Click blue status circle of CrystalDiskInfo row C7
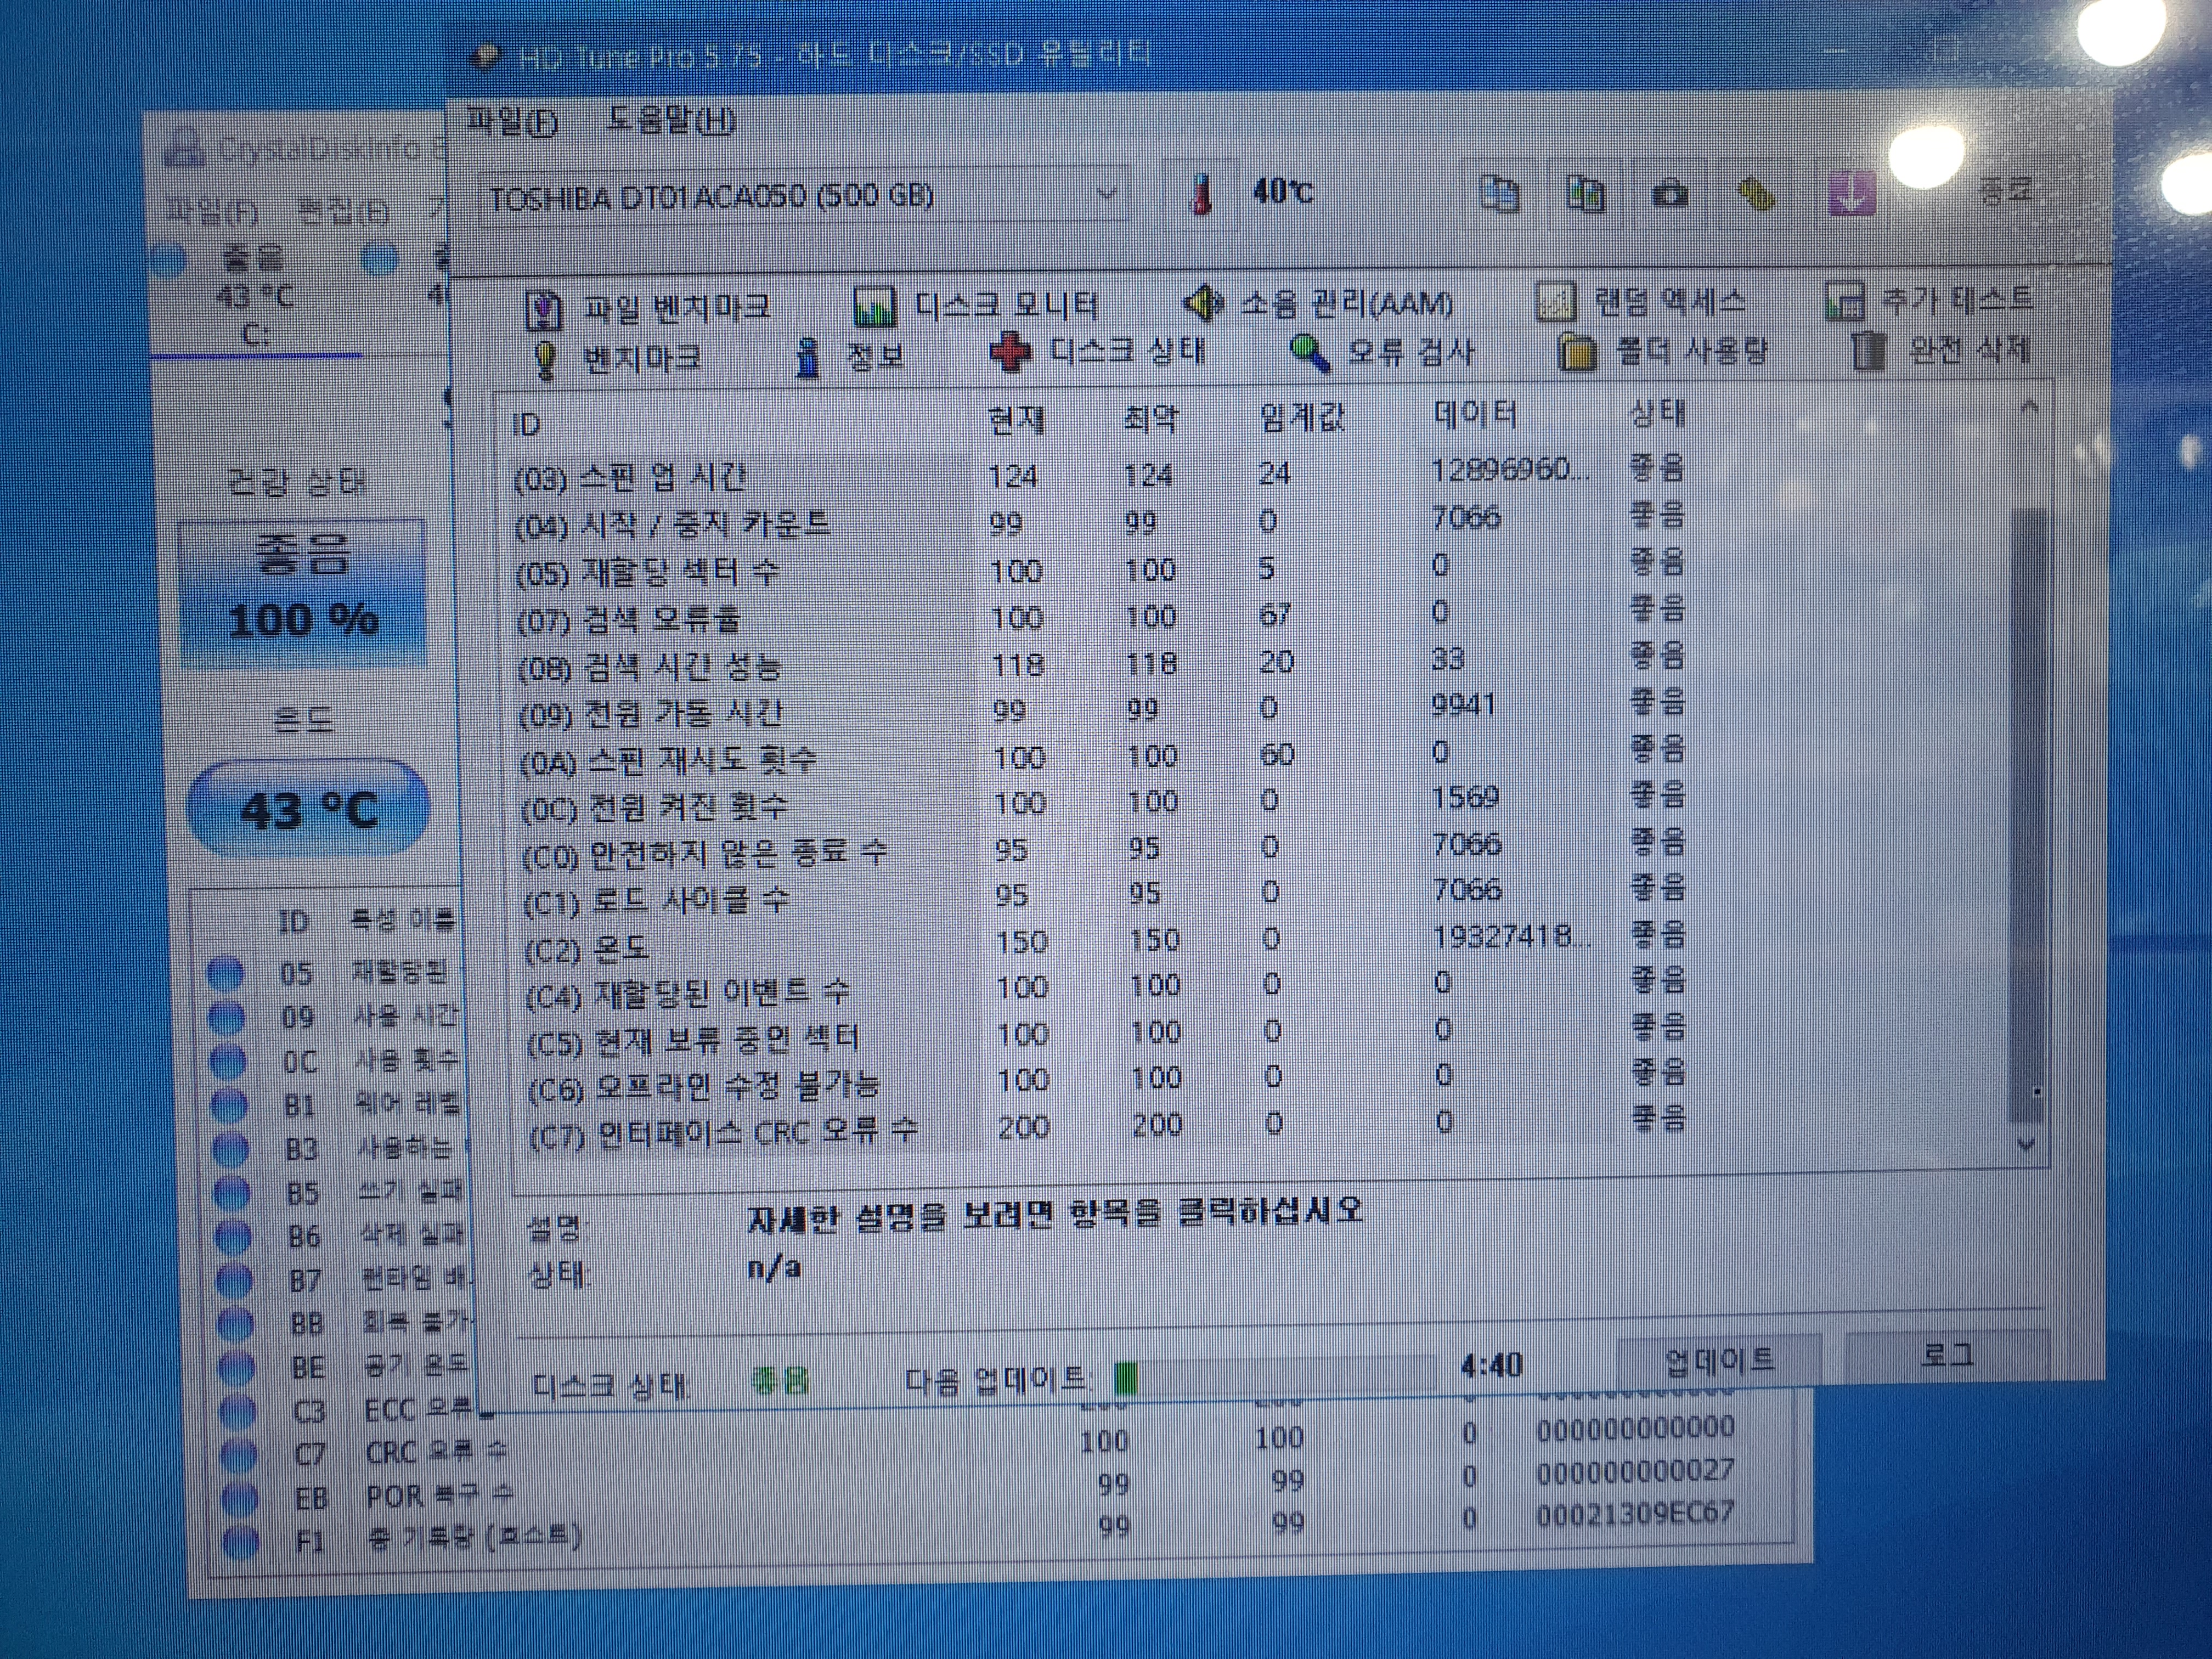 pos(237,1454)
